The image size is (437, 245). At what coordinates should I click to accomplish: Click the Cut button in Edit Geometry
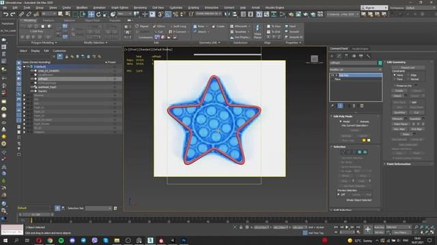tap(417, 112)
